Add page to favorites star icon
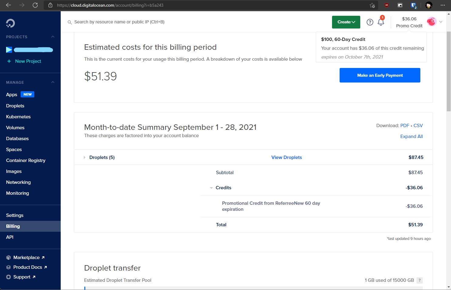This screenshot has height=290, width=451. click(372, 5)
